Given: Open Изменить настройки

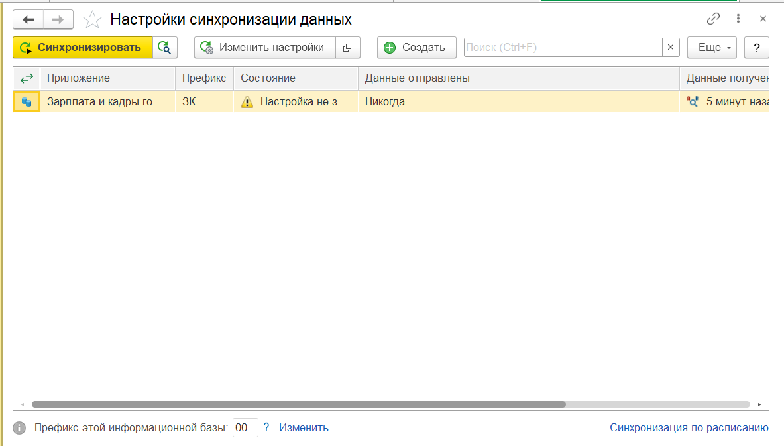Looking at the screenshot, I should click(265, 48).
